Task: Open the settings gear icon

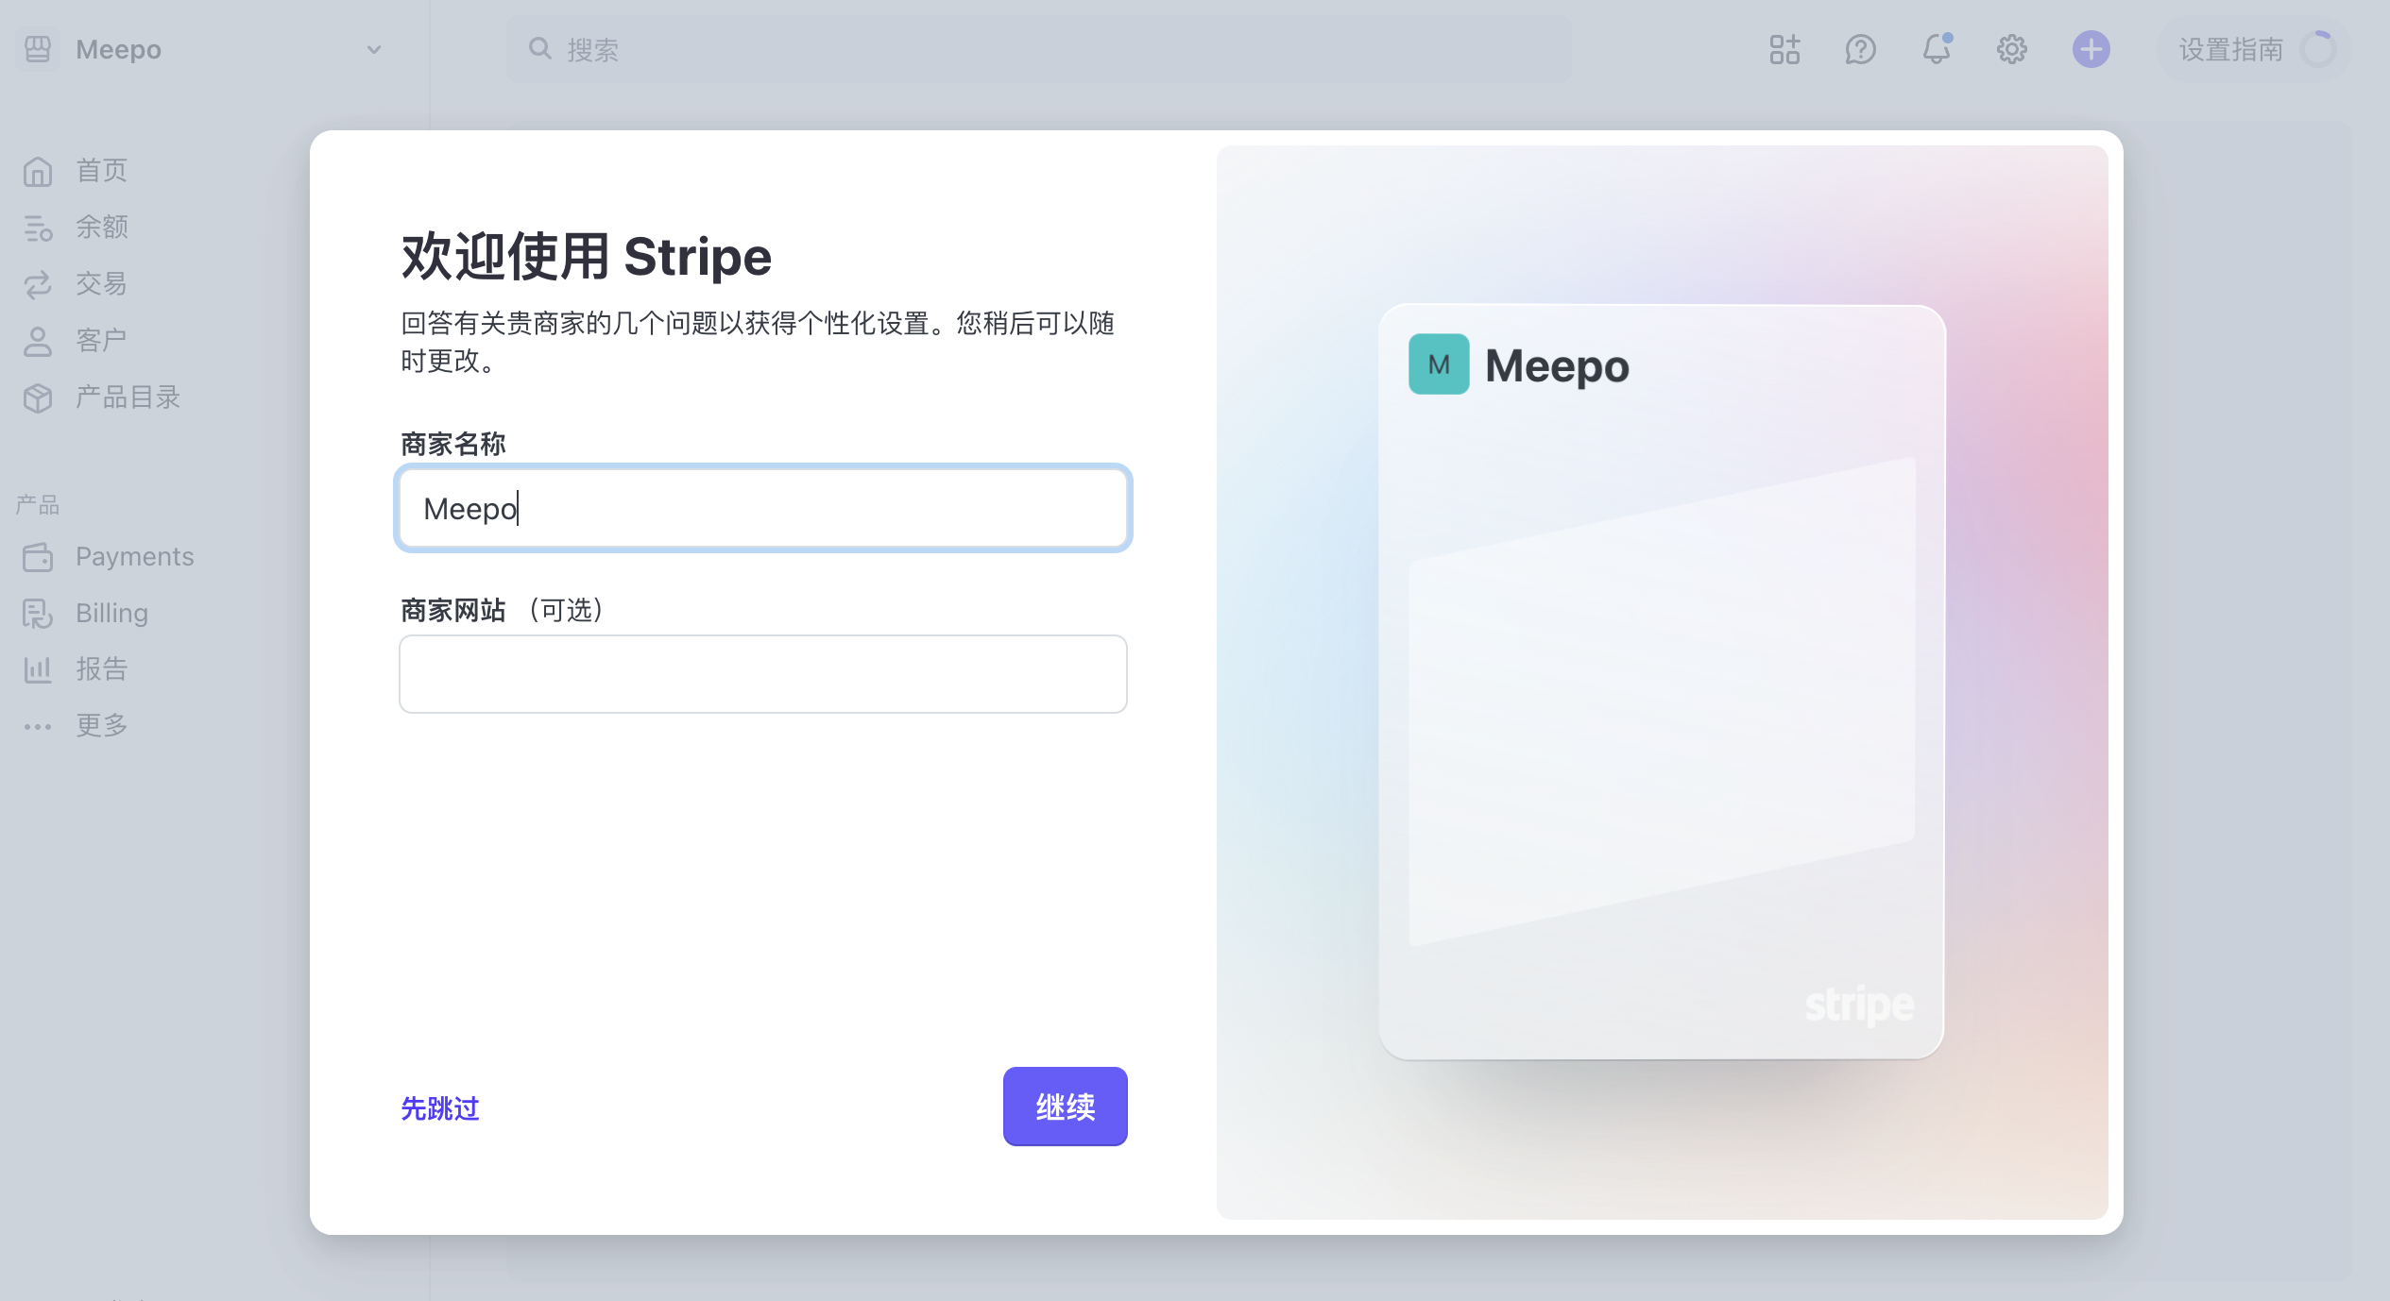Action: tap(2012, 49)
